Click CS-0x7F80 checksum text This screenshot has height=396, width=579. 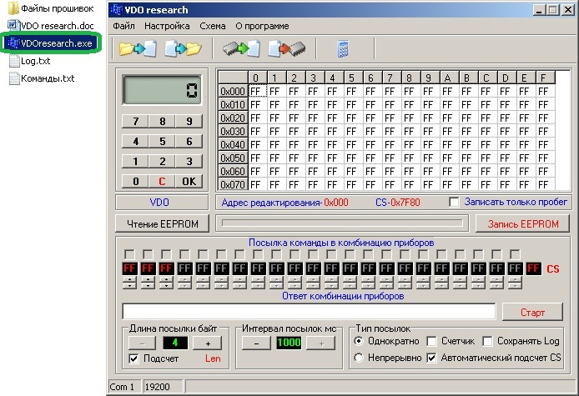[398, 203]
